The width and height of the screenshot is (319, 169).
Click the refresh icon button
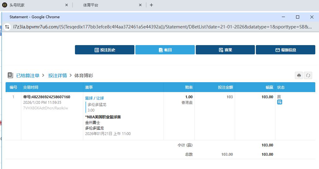(x=308, y=75)
